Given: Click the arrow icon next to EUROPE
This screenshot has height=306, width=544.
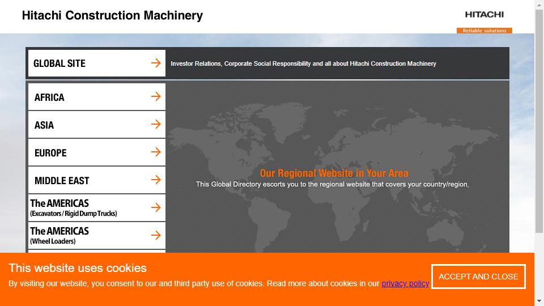Looking at the screenshot, I should click(x=156, y=152).
